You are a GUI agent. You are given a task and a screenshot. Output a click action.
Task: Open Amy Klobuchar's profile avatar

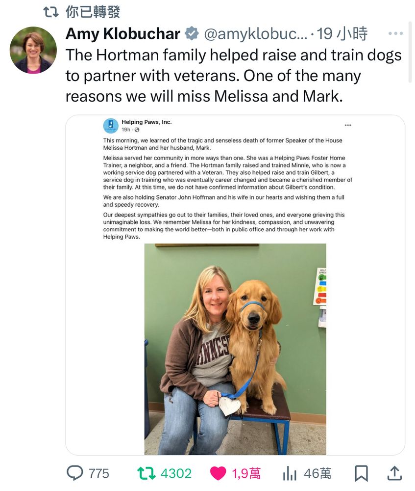(x=33, y=50)
